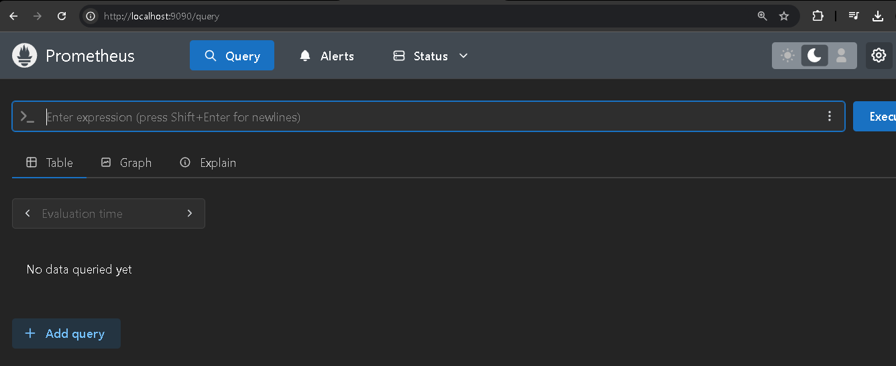Viewport: 896px width, 366px height.
Task: Click the expression input field
Action: (428, 117)
